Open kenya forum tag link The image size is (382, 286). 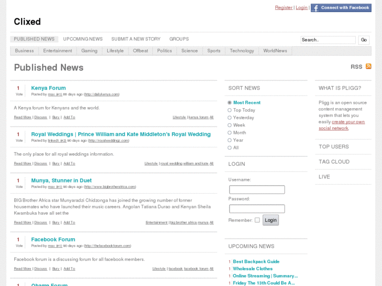coord(199,118)
